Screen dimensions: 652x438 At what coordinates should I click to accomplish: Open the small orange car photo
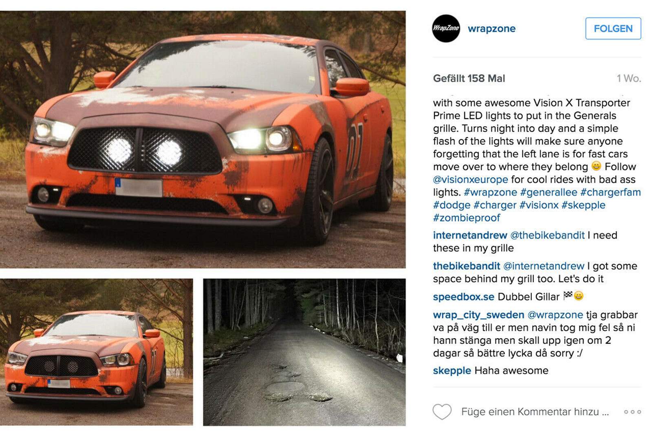[96, 352]
